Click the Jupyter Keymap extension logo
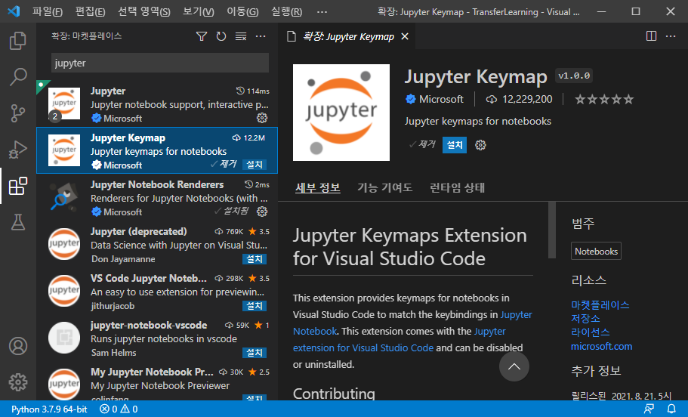This screenshot has width=688, height=417. pos(341,113)
